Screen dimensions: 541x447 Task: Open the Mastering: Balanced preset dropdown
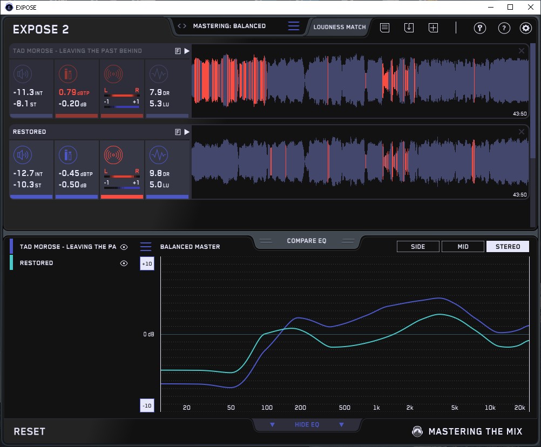click(x=229, y=26)
